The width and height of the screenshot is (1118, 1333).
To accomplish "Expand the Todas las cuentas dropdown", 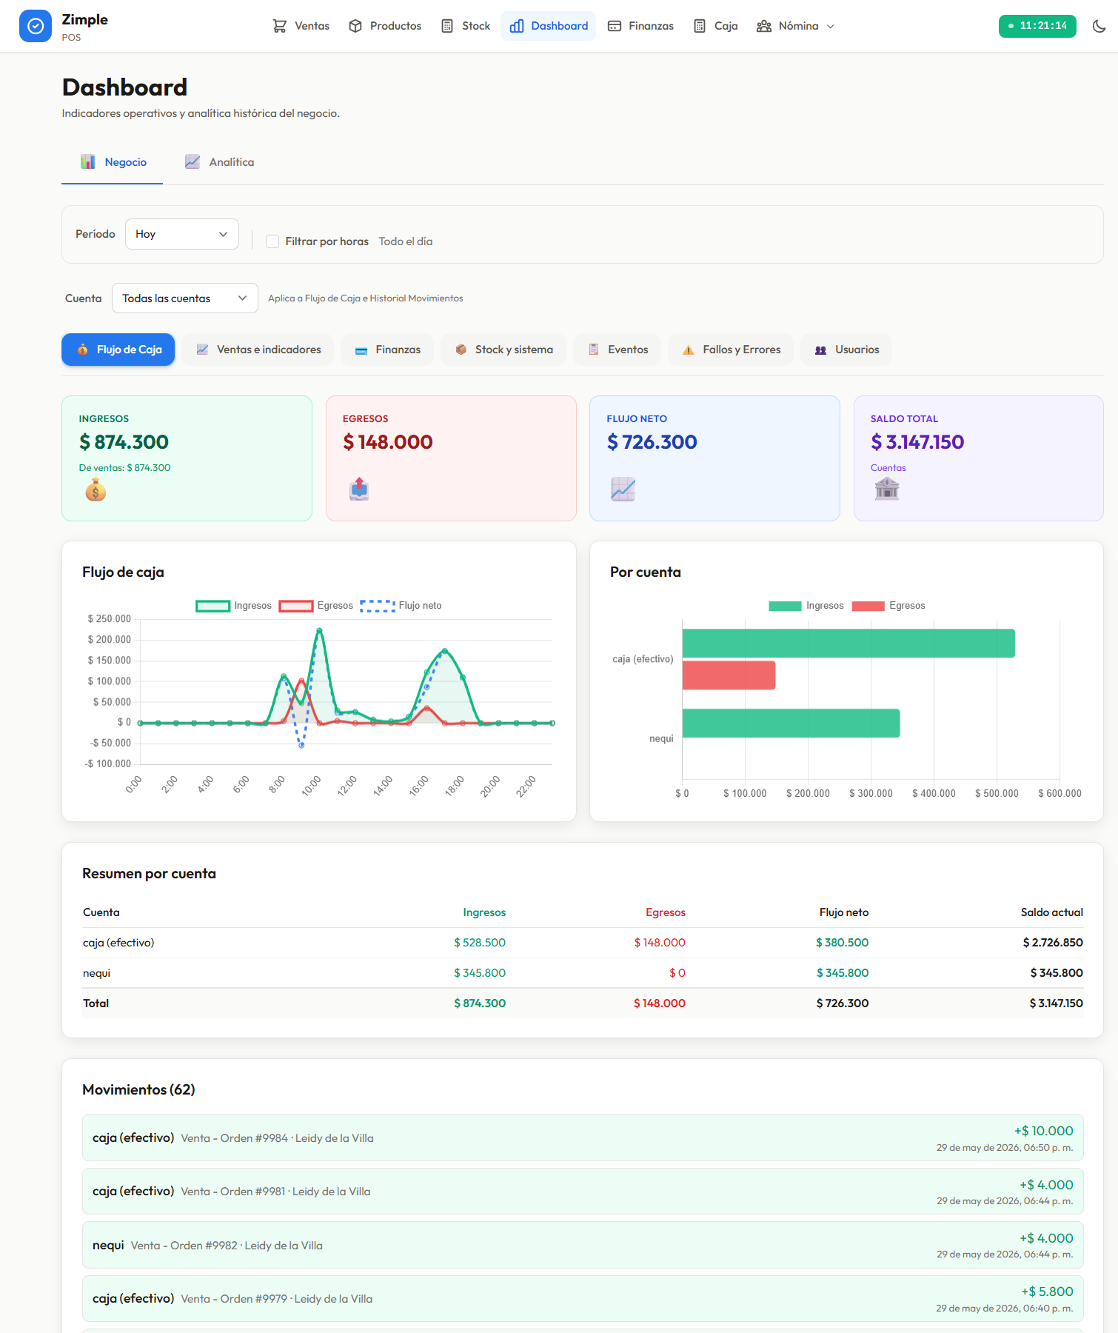I will point(185,298).
